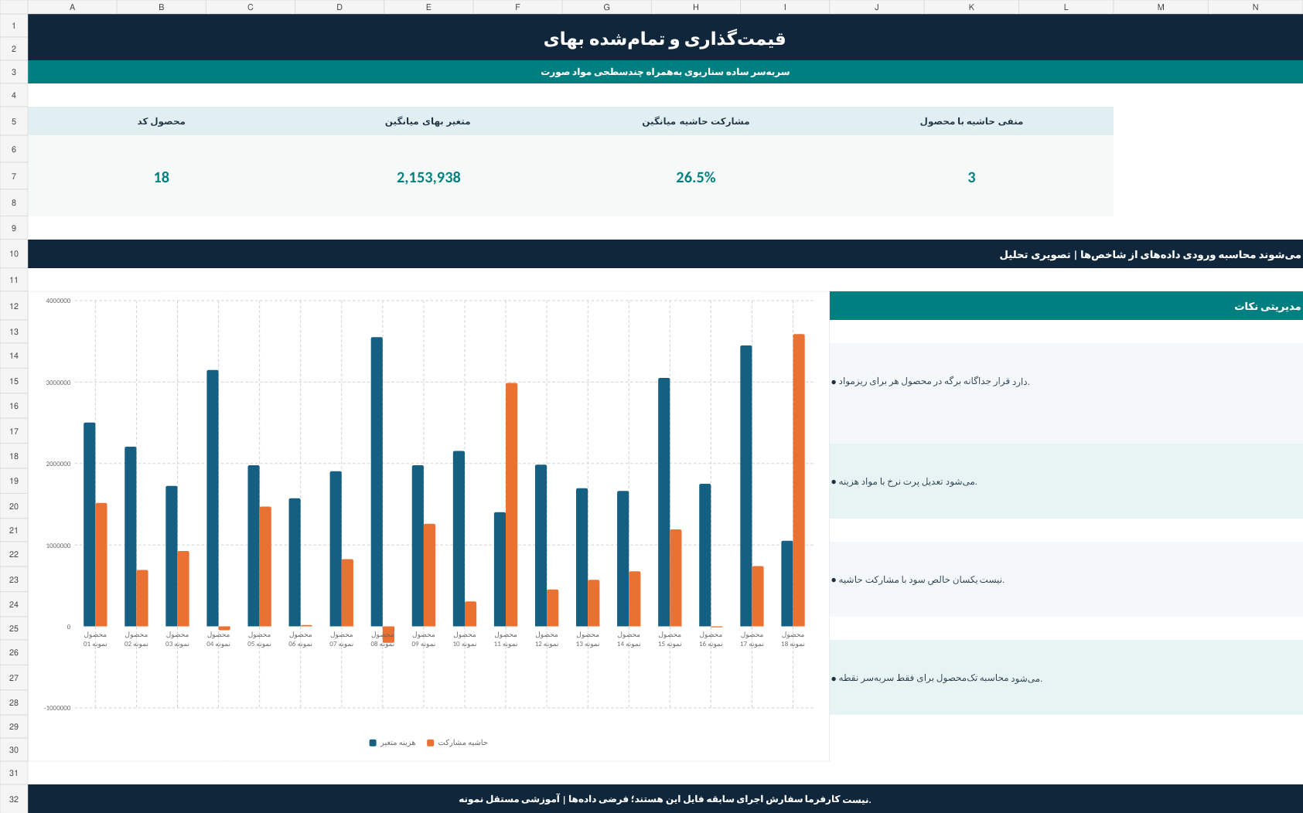Select column header E
The width and height of the screenshot is (1303, 813).
[x=428, y=7]
